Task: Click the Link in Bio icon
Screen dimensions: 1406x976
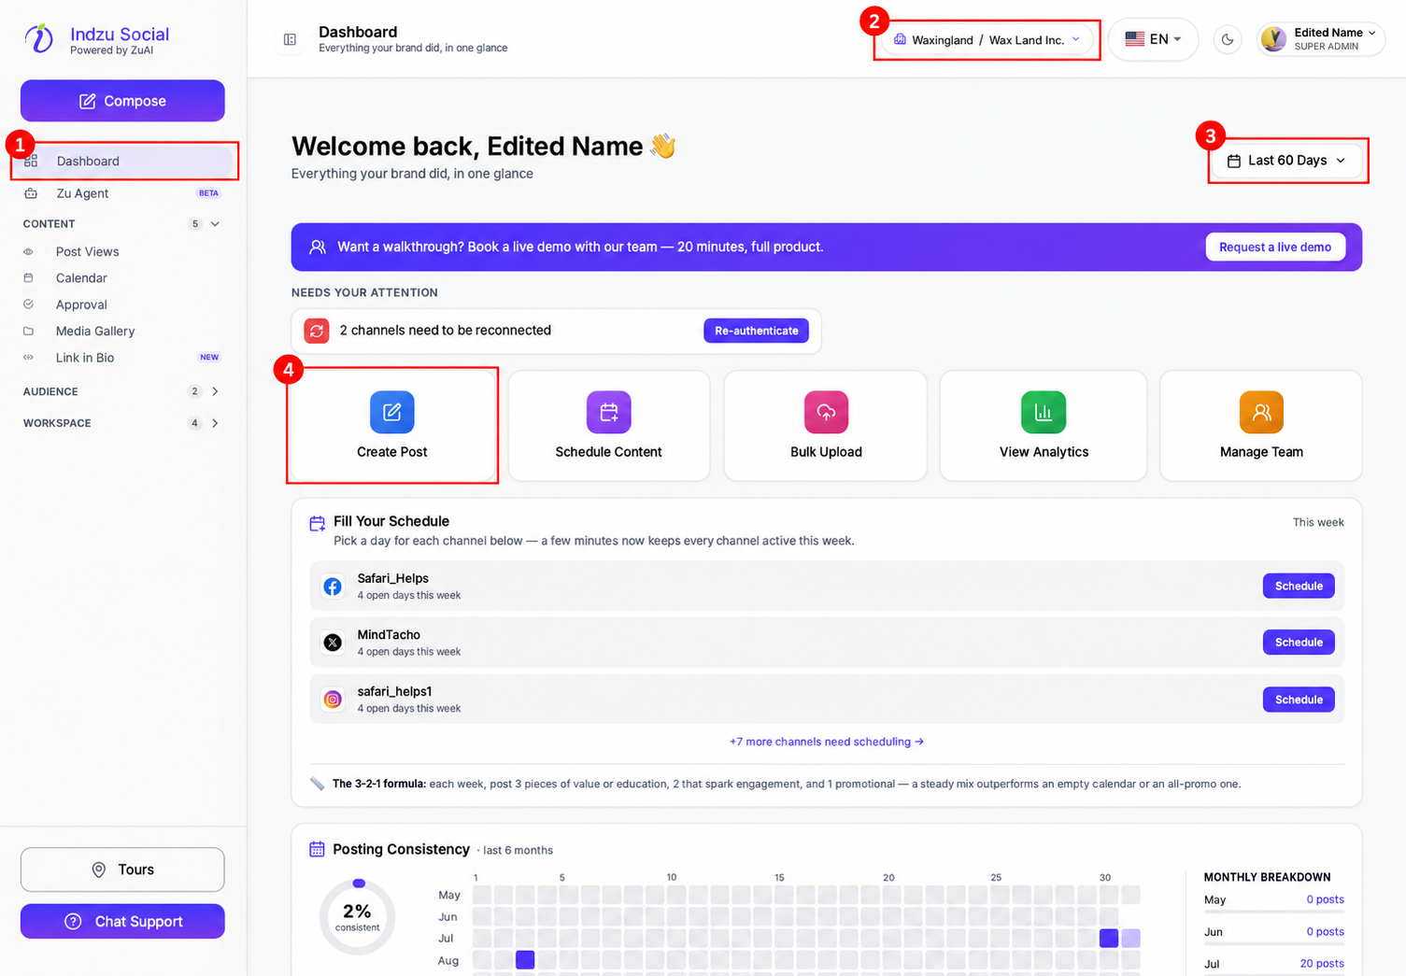Action: click(28, 358)
